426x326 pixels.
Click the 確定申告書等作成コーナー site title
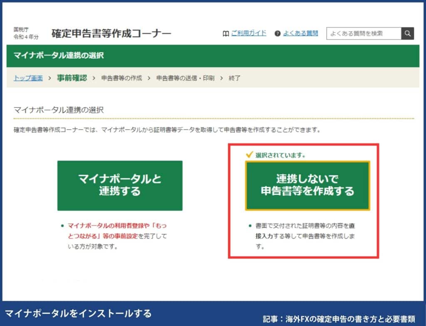[x=111, y=33]
